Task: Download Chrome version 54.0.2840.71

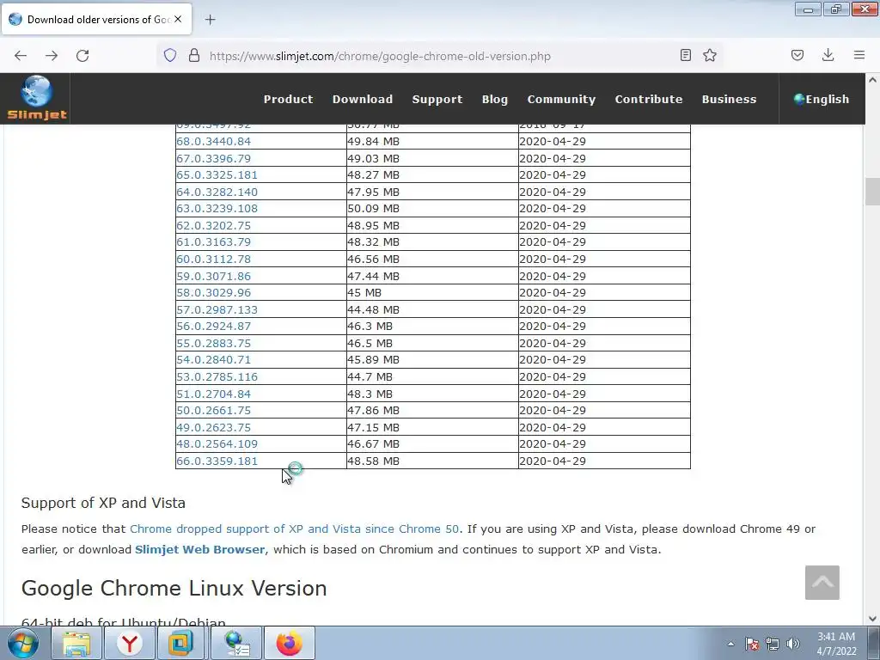Action: 213,360
